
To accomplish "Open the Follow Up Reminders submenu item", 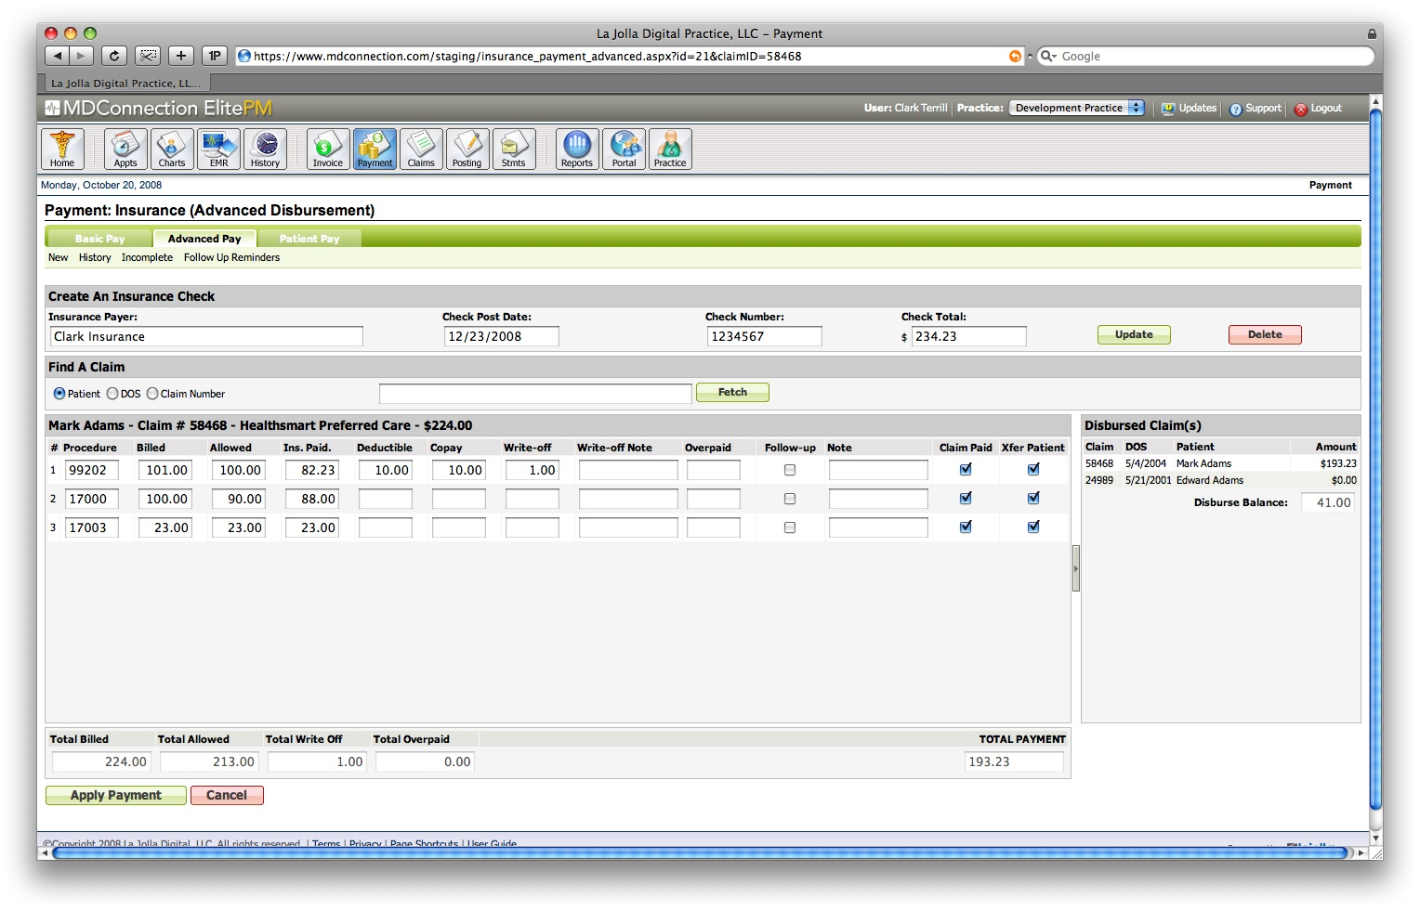I will 231,257.
